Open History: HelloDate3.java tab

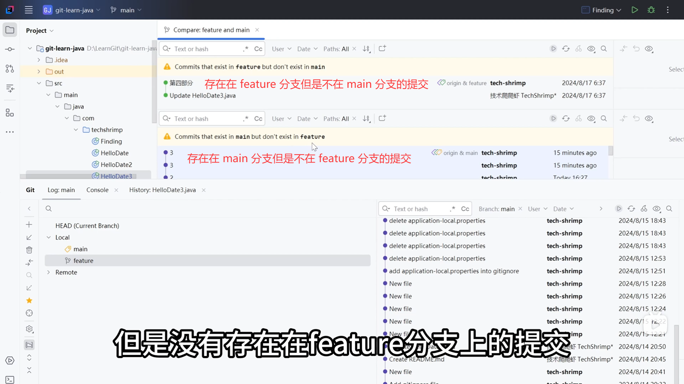(162, 190)
